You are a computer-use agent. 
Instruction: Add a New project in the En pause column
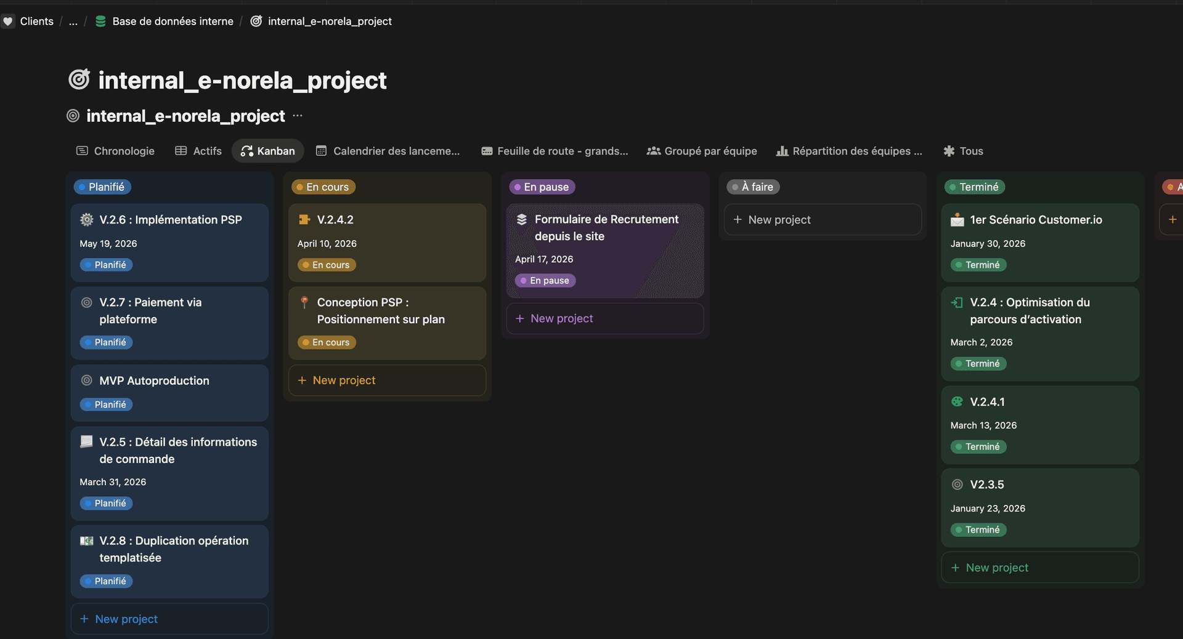[x=605, y=318]
